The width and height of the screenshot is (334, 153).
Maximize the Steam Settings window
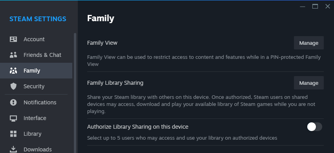315,6
